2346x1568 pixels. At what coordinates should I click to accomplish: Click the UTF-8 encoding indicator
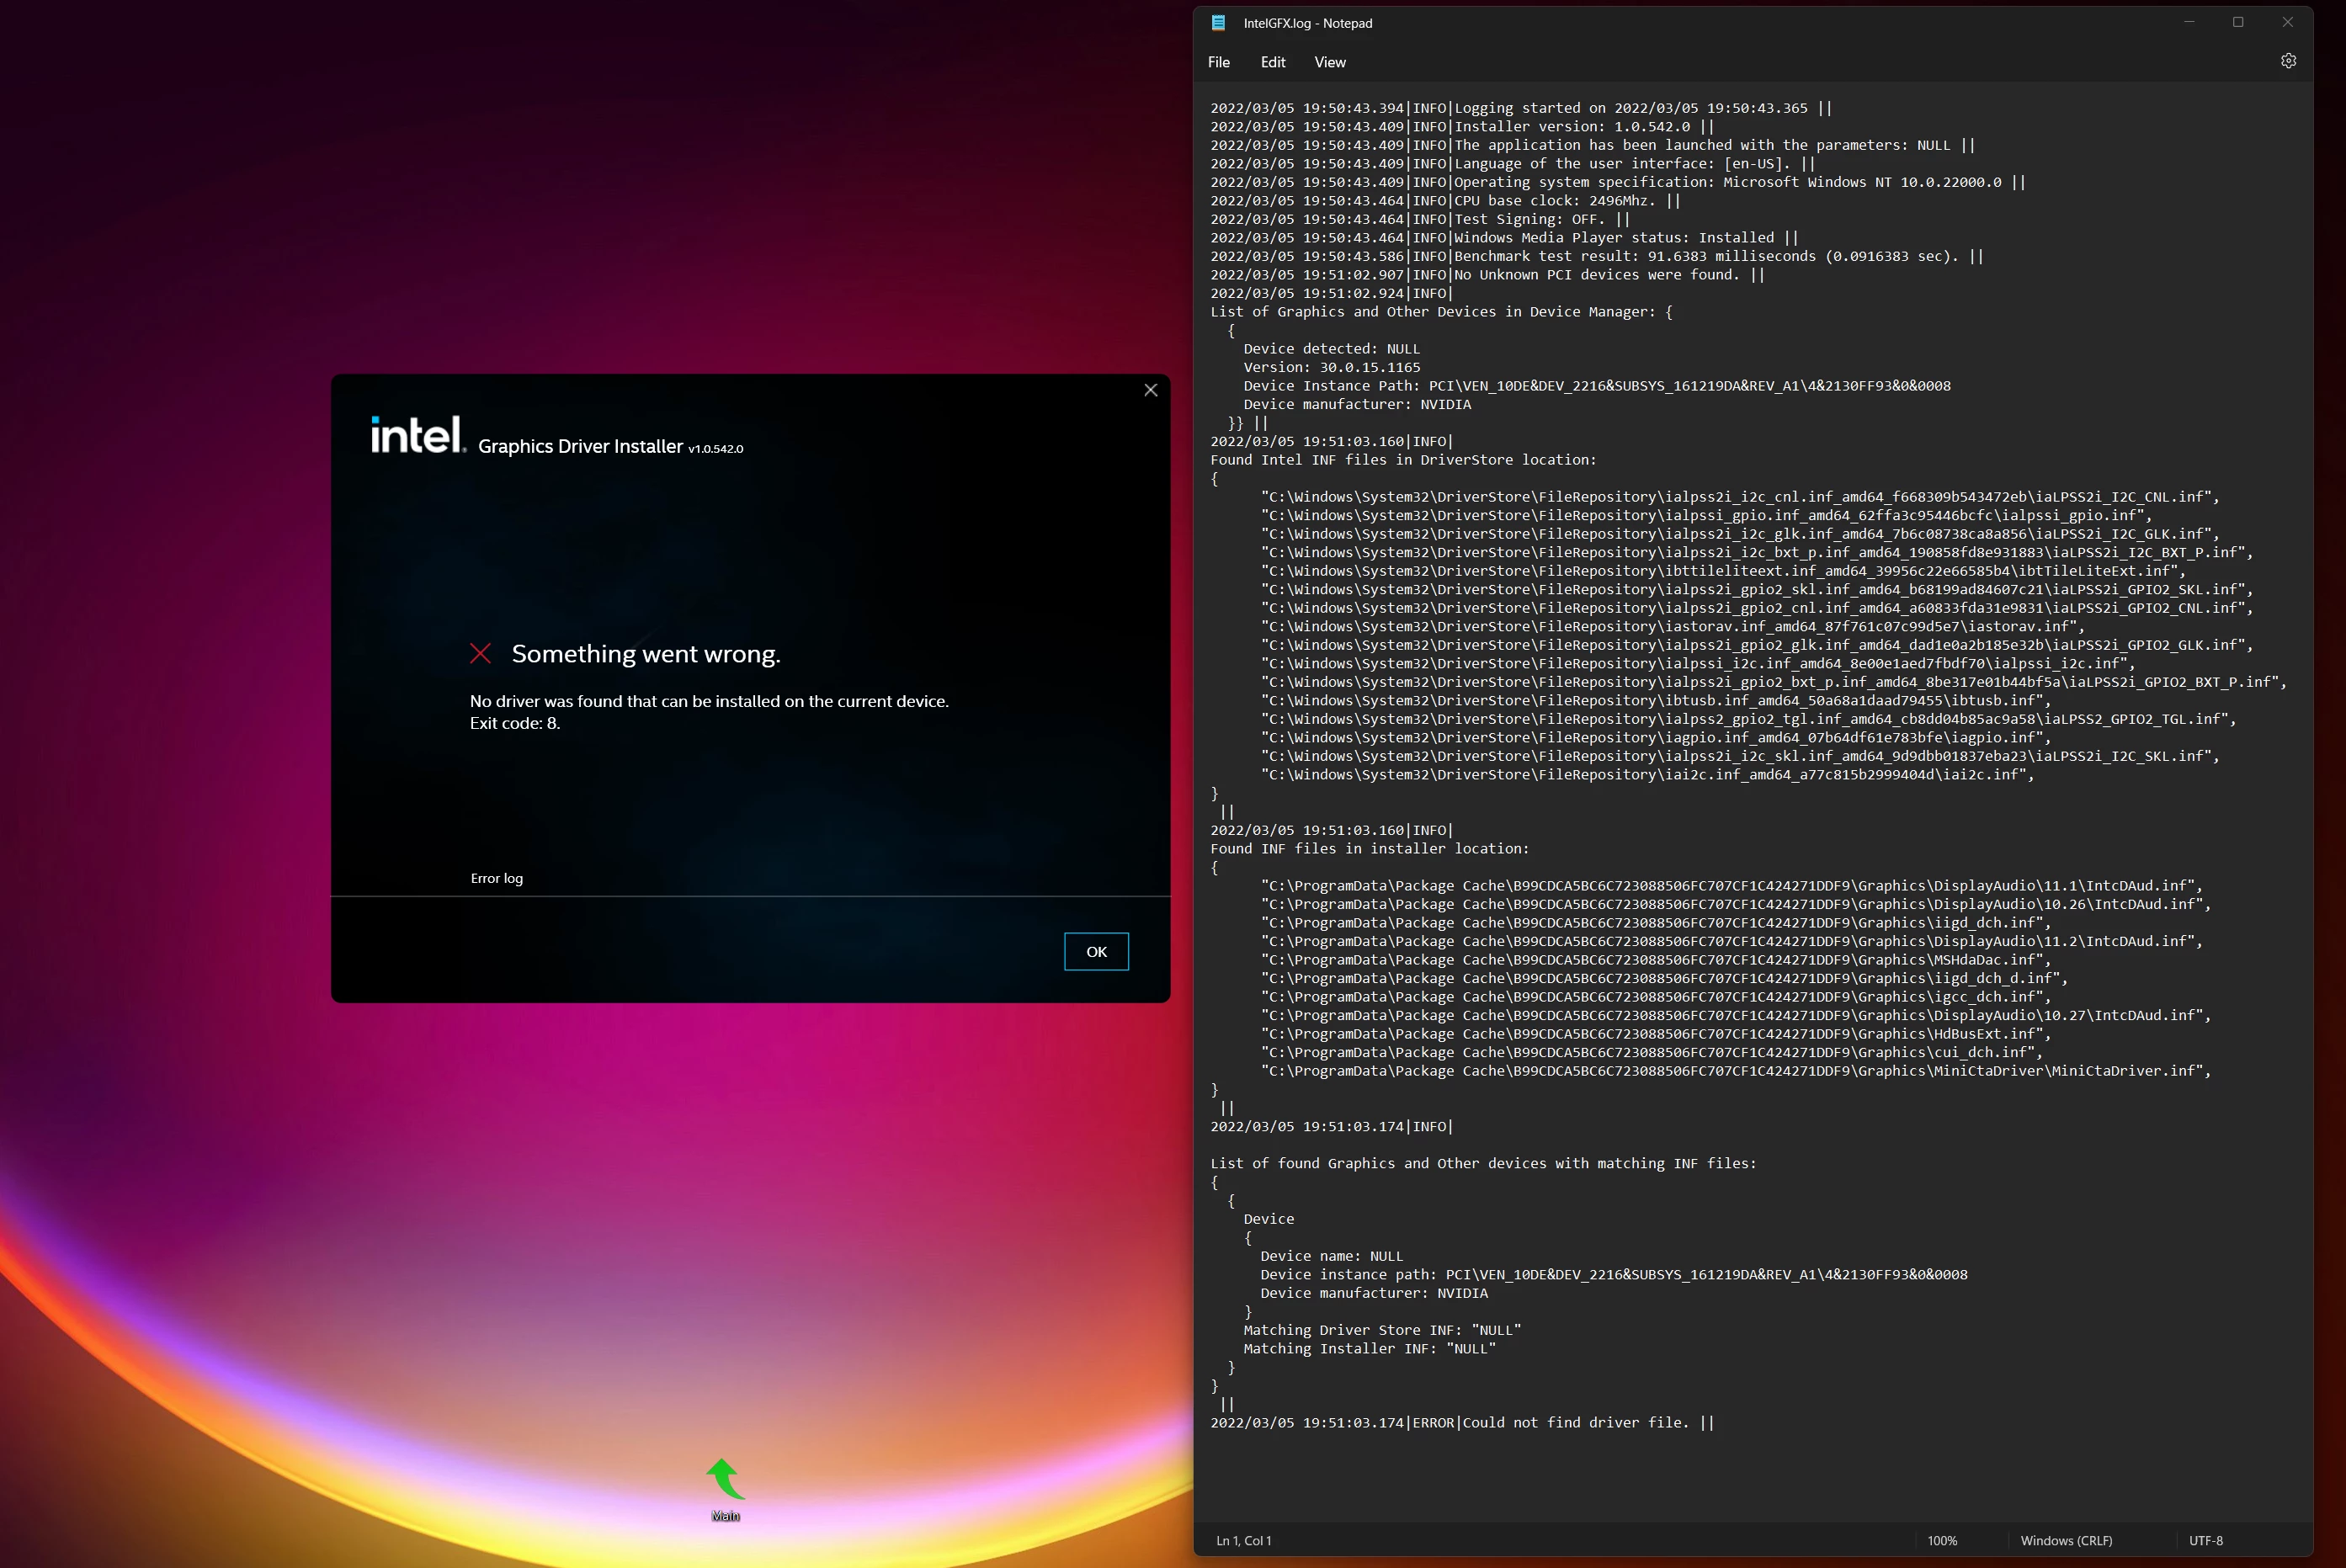tap(2205, 1540)
